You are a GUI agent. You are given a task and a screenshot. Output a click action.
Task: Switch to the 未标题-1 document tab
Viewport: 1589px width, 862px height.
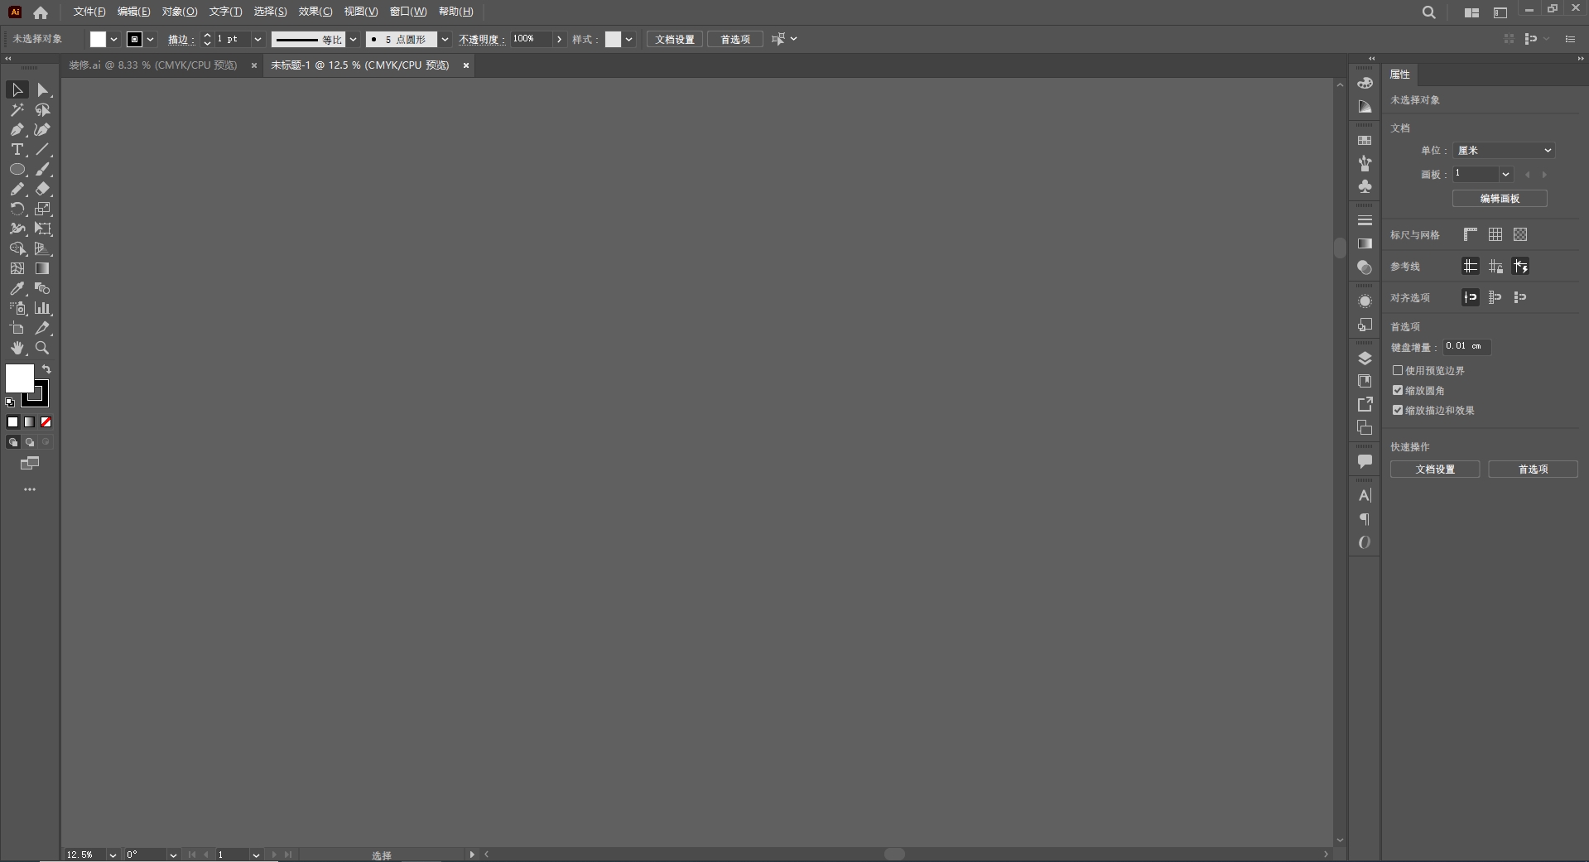(x=360, y=65)
